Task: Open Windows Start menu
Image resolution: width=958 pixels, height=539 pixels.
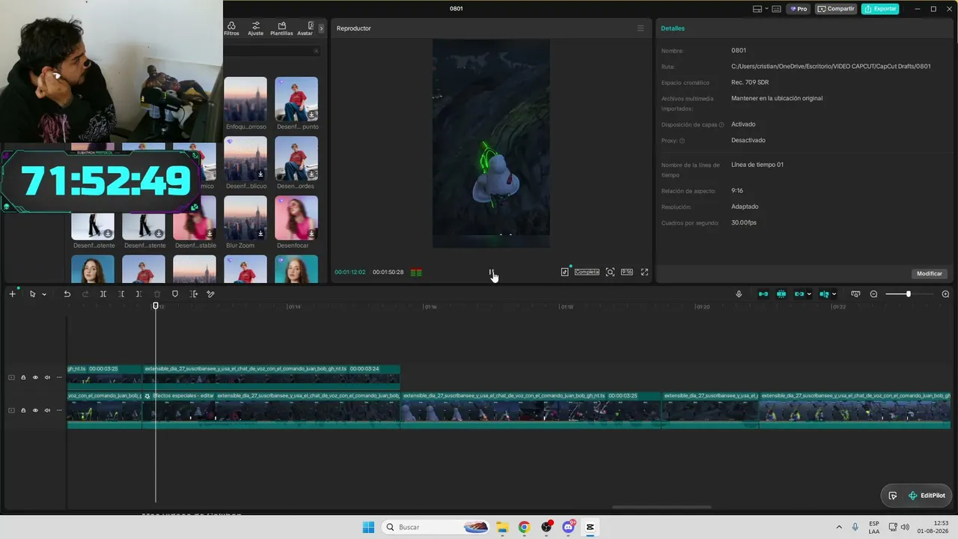Action: [368, 527]
